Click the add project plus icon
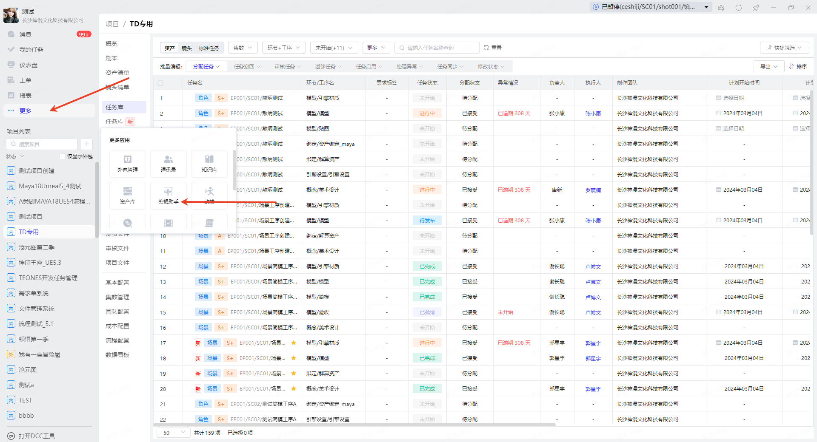The image size is (817, 442). click(x=86, y=144)
